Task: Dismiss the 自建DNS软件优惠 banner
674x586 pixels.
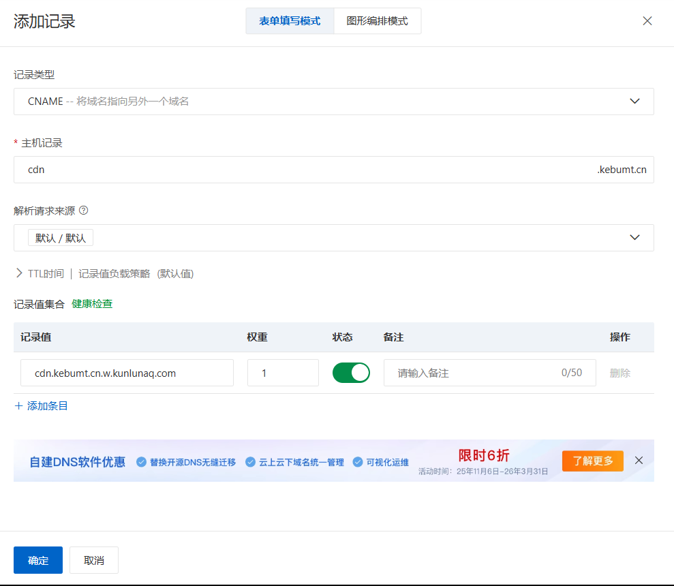Action: pos(639,461)
